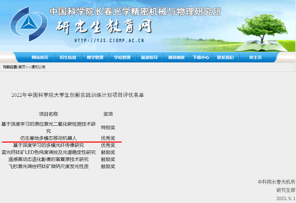296x203 pixels.
Task: Click the 首页 breadcrumb link
Action: click(22, 67)
